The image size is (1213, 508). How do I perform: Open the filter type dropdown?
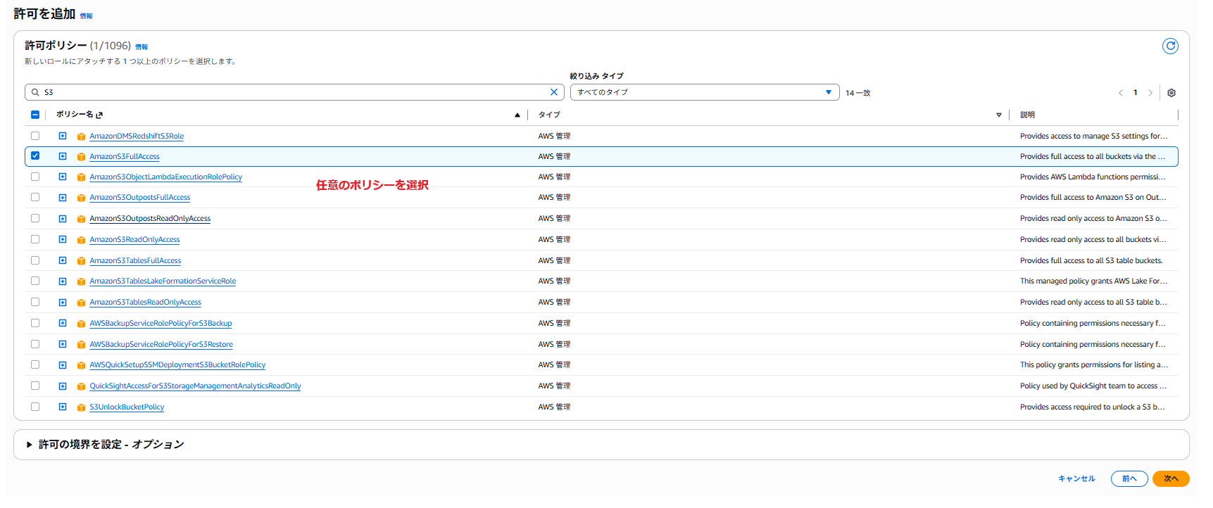pos(704,92)
